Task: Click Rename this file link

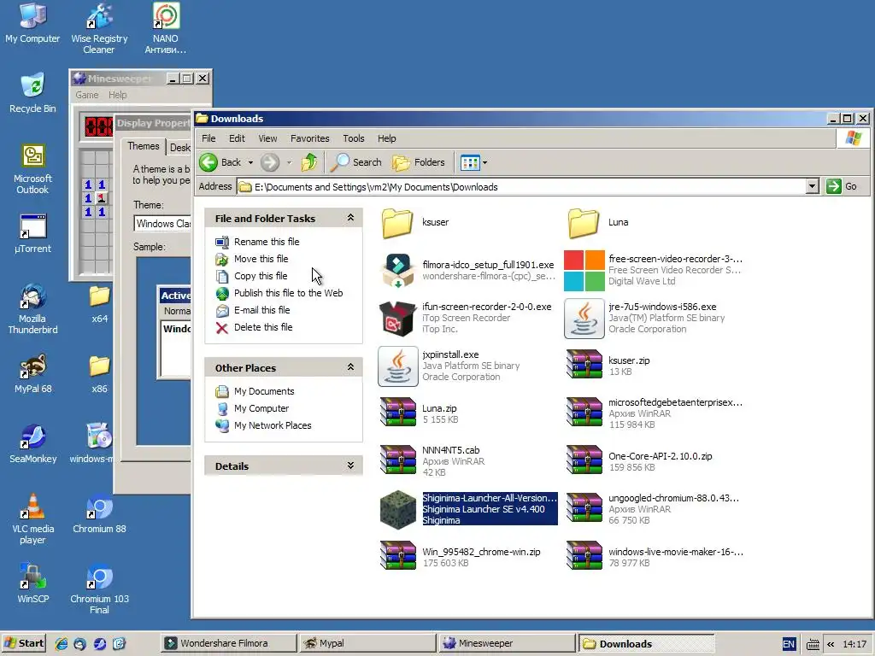Action: pyautogui.click(x=267, y=242)
